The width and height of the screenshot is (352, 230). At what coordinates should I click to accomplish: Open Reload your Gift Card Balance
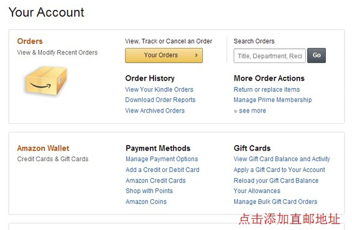[276, 181]
